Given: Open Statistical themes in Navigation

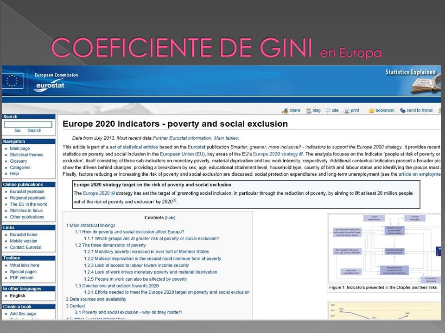Looking at the screenshot, I should [x=26, y=155].
